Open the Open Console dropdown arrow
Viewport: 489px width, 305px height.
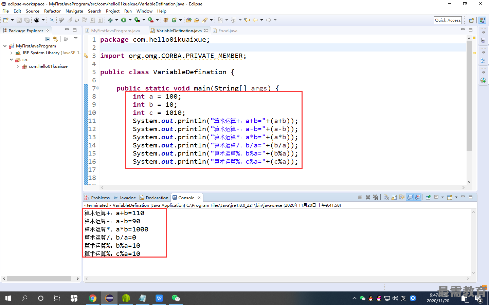456,197
